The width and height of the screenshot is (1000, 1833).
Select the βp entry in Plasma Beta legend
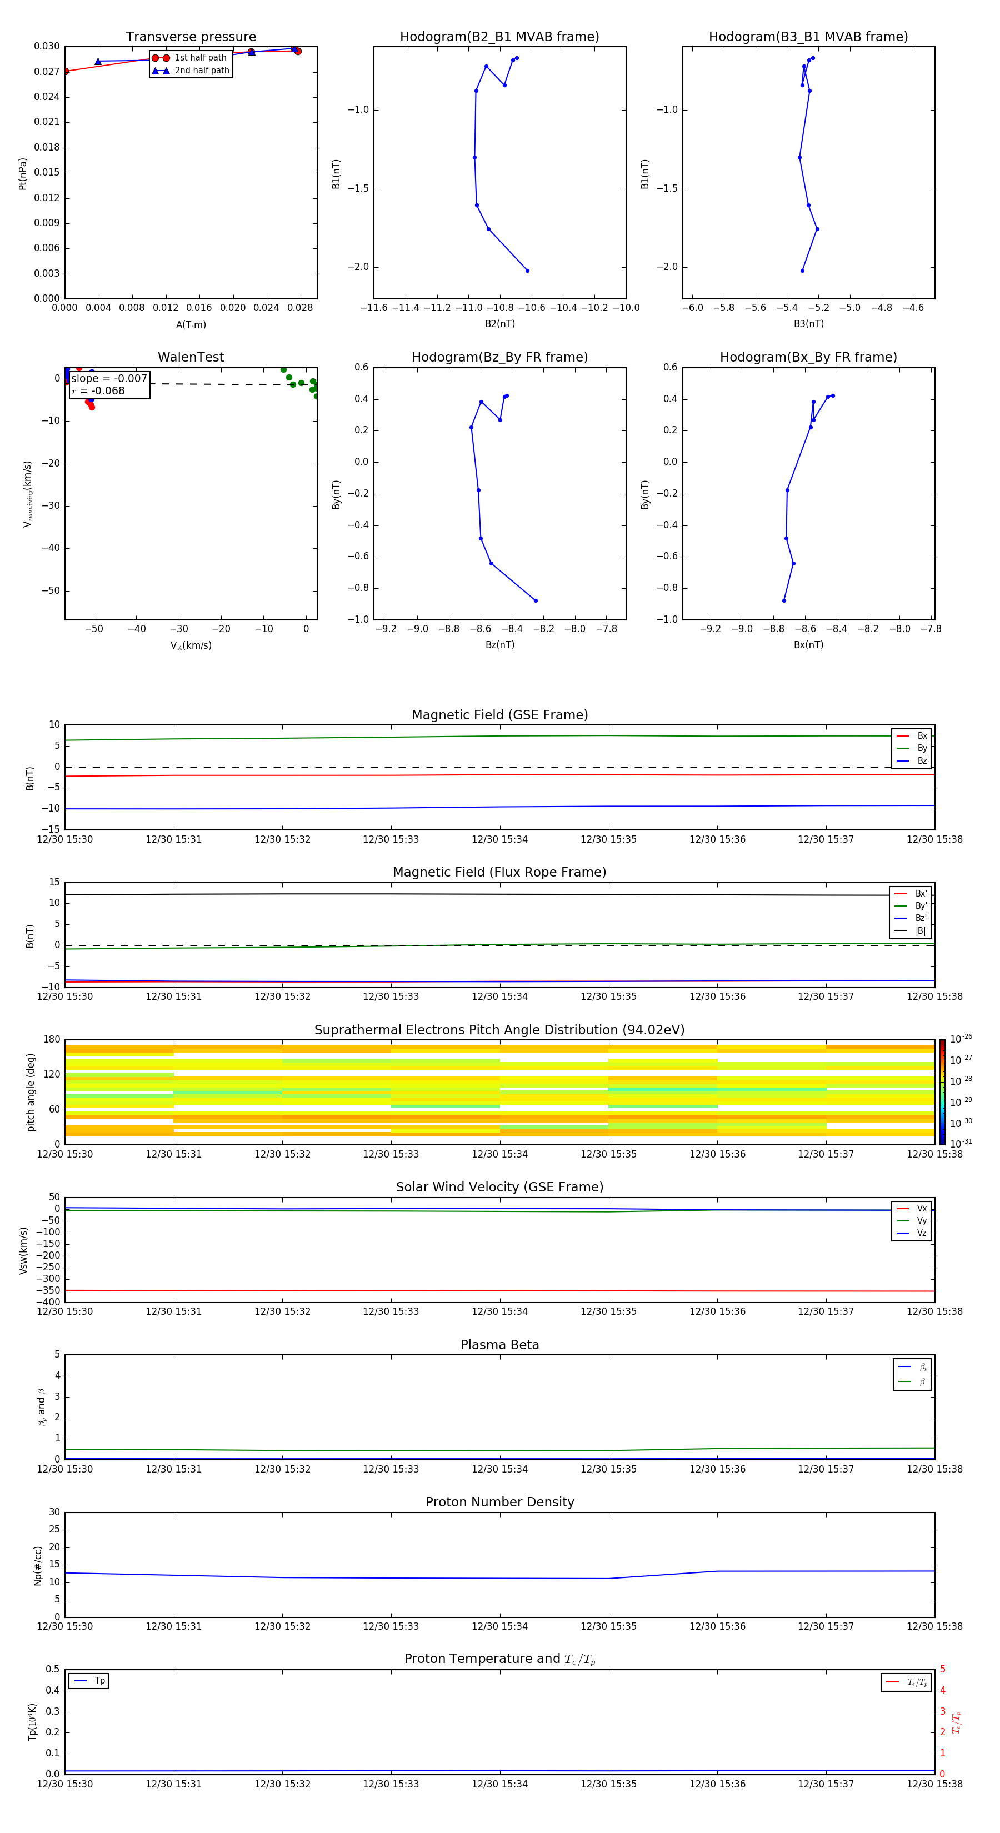click(912, 1367)
